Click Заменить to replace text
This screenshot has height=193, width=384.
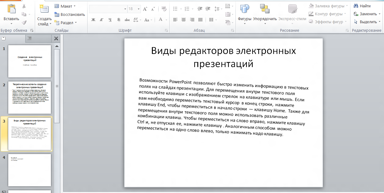tap(367, 14)
